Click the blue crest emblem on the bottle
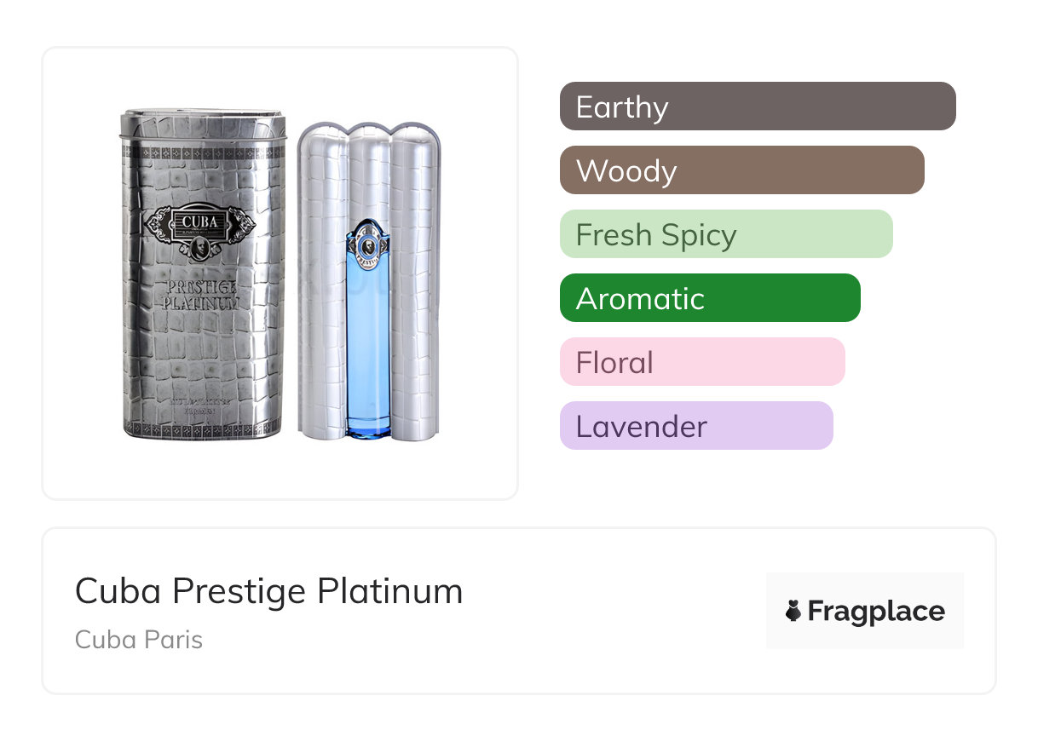This screenshot has height=736, width=1038. coord(368,241)
